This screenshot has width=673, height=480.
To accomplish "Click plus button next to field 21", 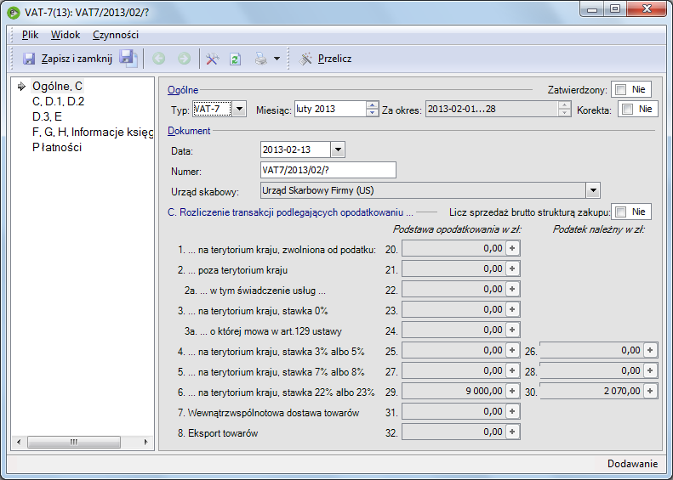I will tap(512, 268).
